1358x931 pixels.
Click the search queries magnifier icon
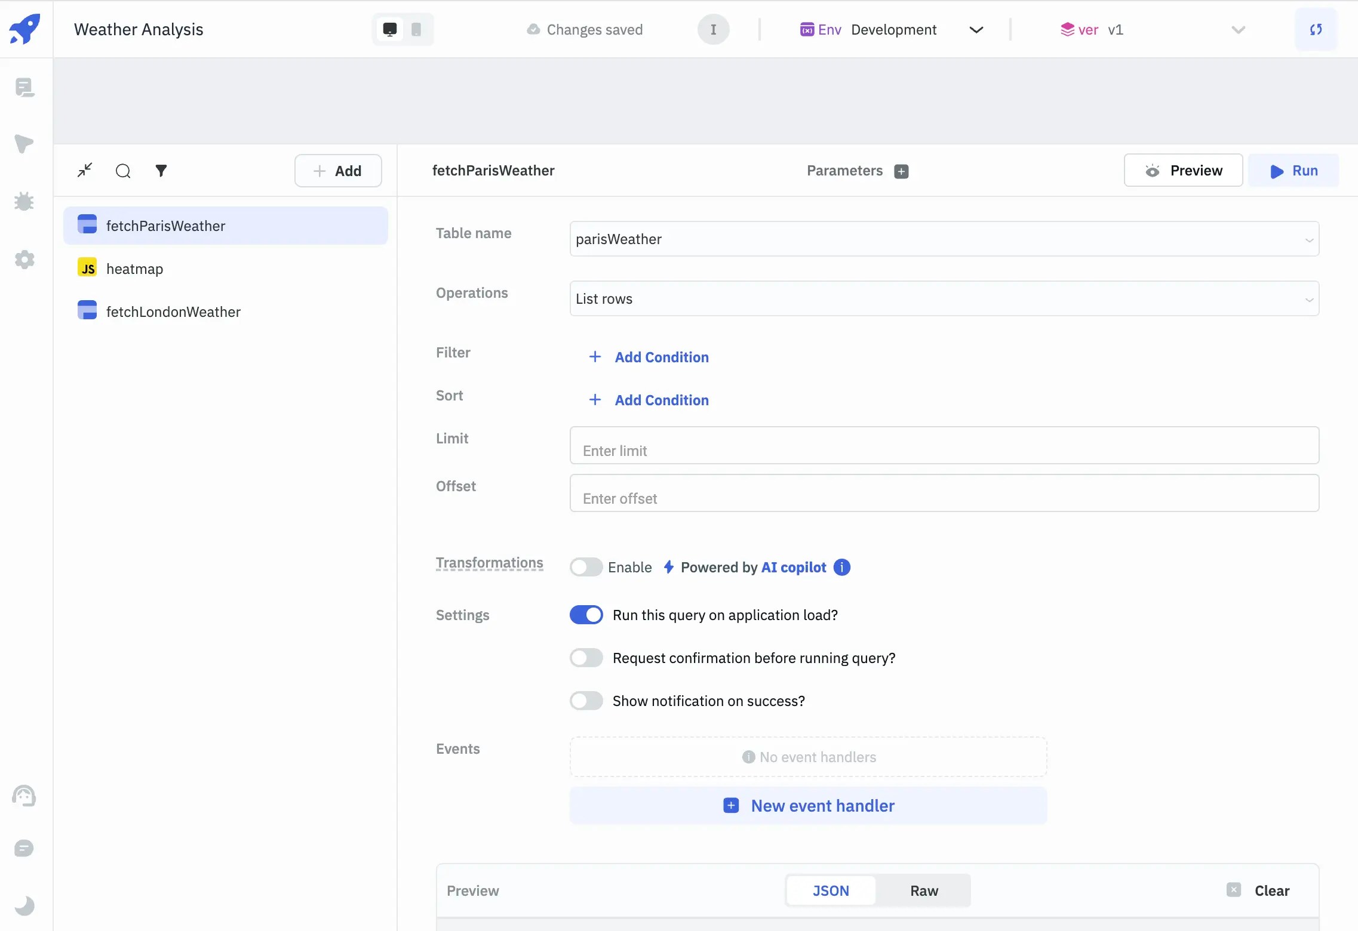click(123, 171)
